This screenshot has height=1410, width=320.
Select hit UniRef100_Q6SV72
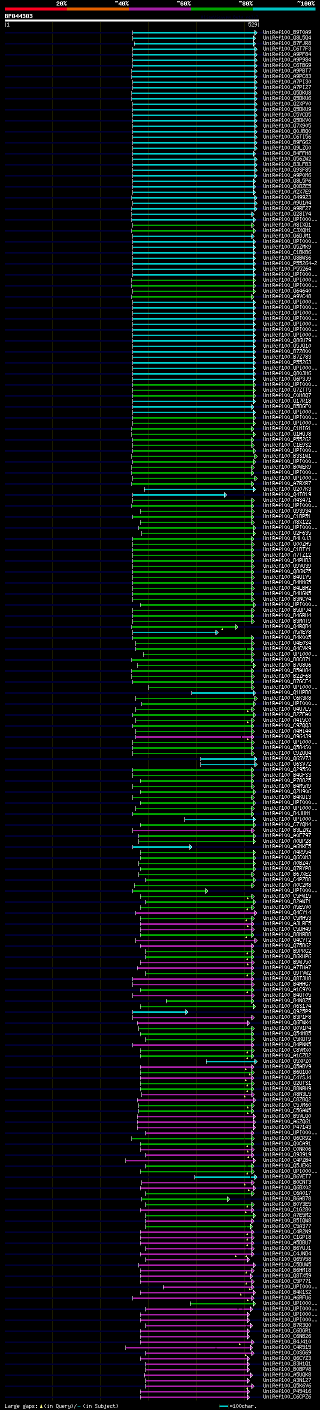[287, 764]
